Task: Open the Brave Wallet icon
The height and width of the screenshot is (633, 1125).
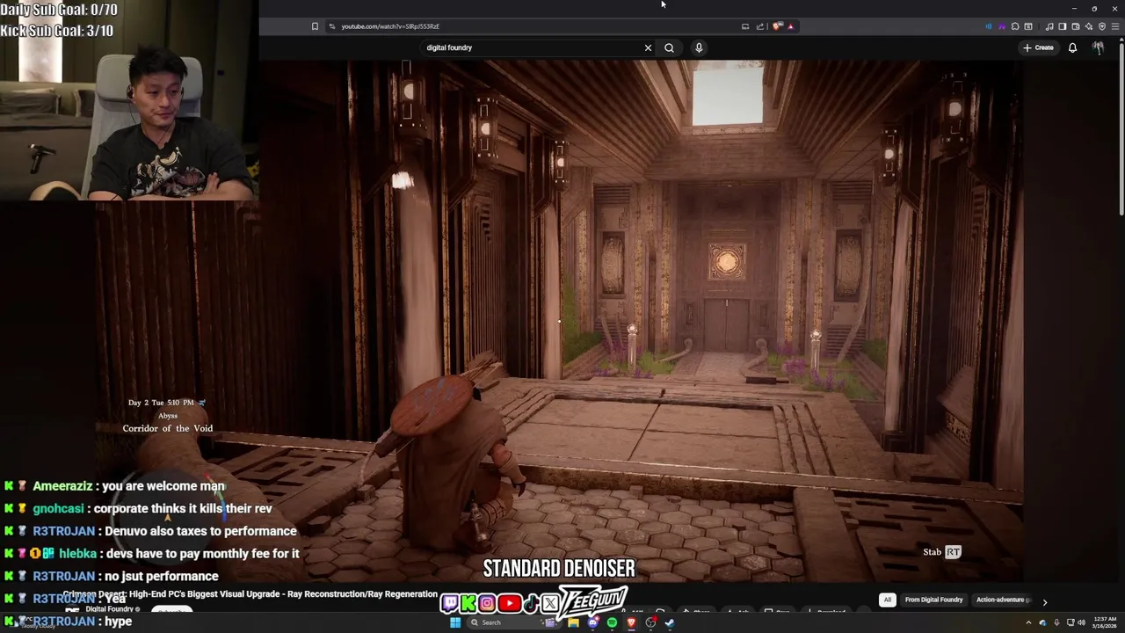Action: coord(1076,26)
